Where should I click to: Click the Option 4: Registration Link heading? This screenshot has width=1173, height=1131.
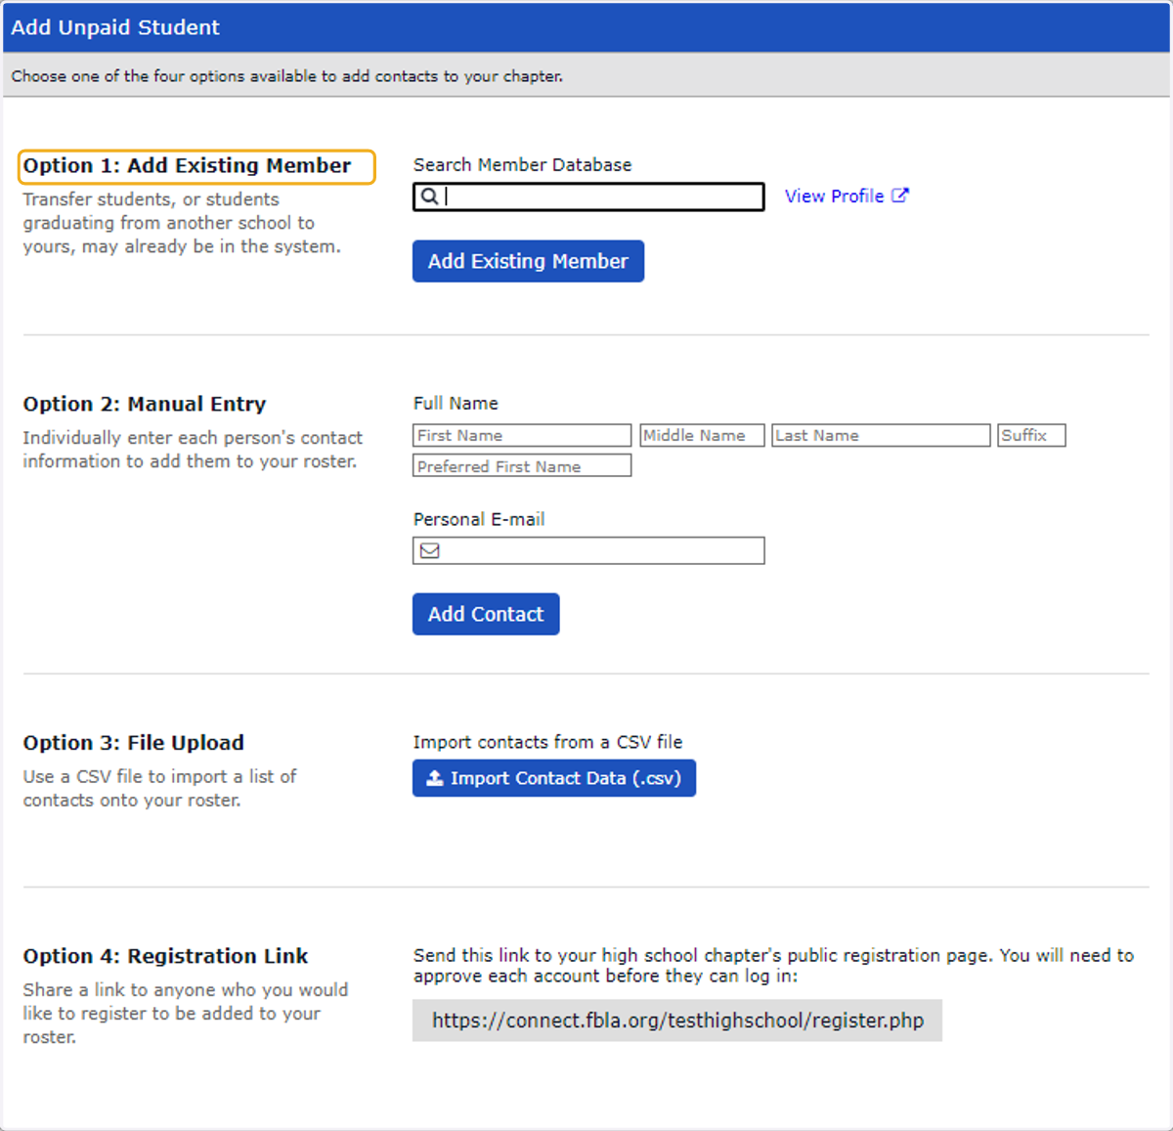165,956
